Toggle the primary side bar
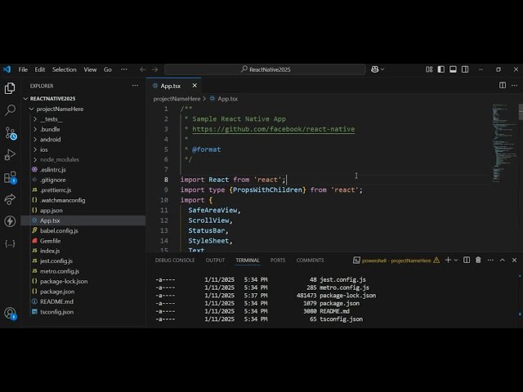This screenshot has width=523, height=392. pyautogui.click(x=441, y=69)
